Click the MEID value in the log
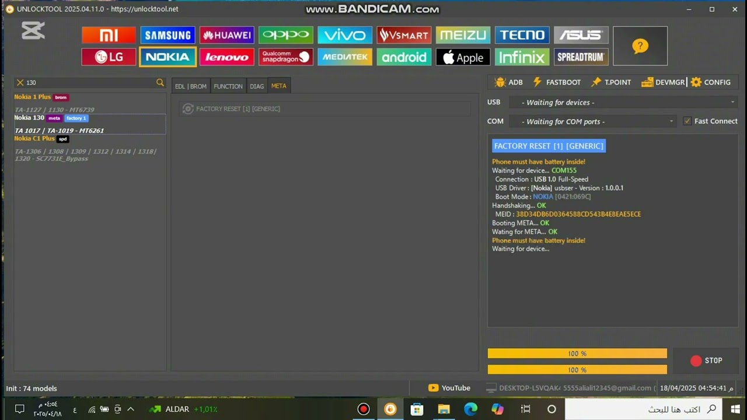 point(578,214)
